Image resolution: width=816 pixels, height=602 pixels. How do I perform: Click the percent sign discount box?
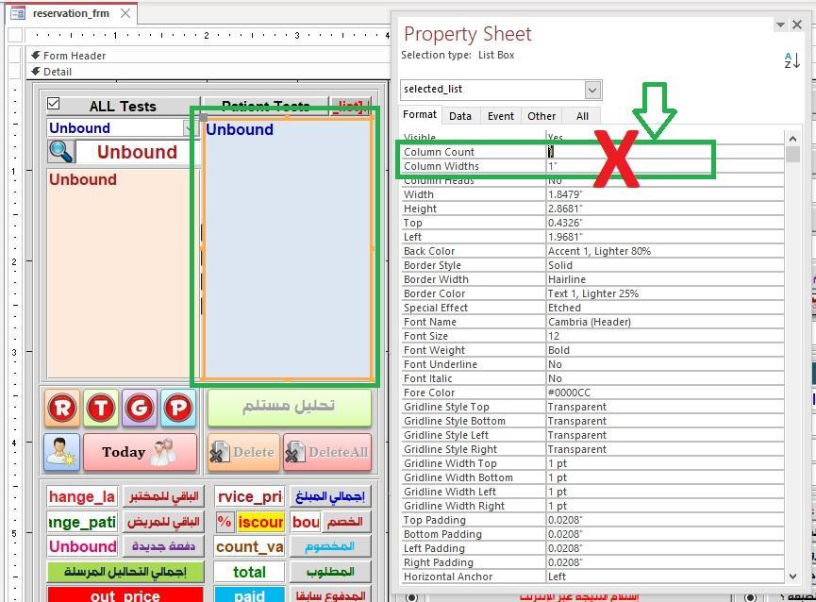pos(225,522)
